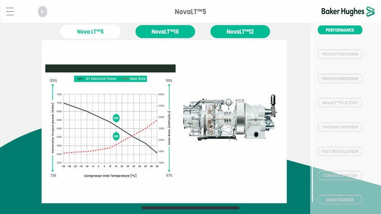This screenshot has height=214, width=381.
Task: Open Maintenance section
Action: tap(340, 200)
